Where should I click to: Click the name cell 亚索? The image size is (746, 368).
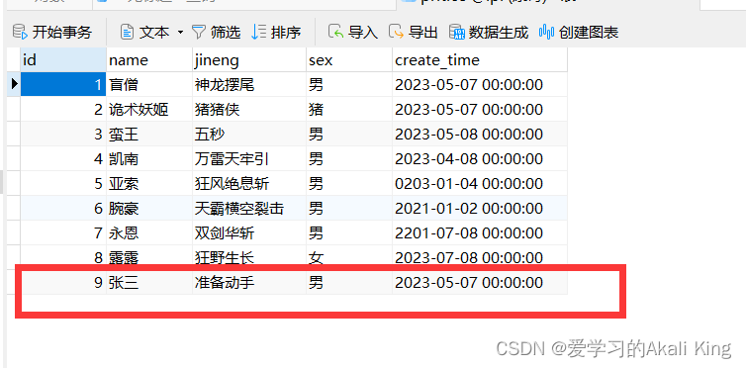tap(149, 184)
